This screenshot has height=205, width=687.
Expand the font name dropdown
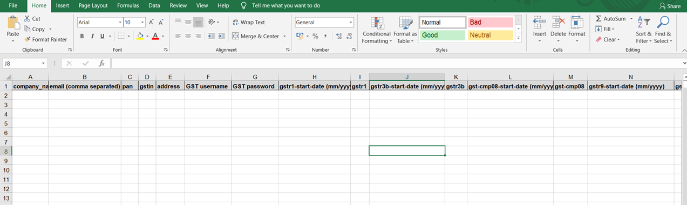click(x=120, y=23)
